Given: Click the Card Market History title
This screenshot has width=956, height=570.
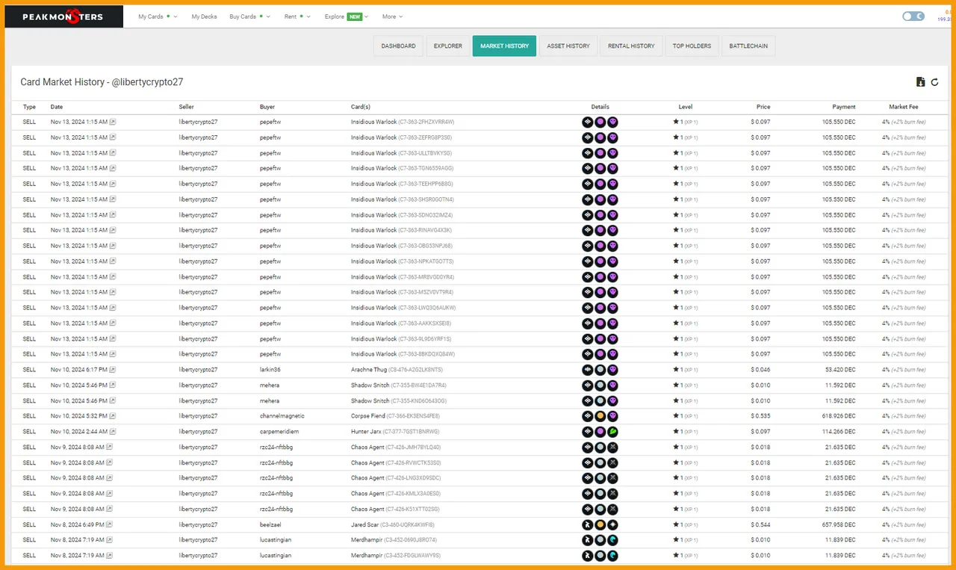Looking at the screenshot, I should [102, 82].
